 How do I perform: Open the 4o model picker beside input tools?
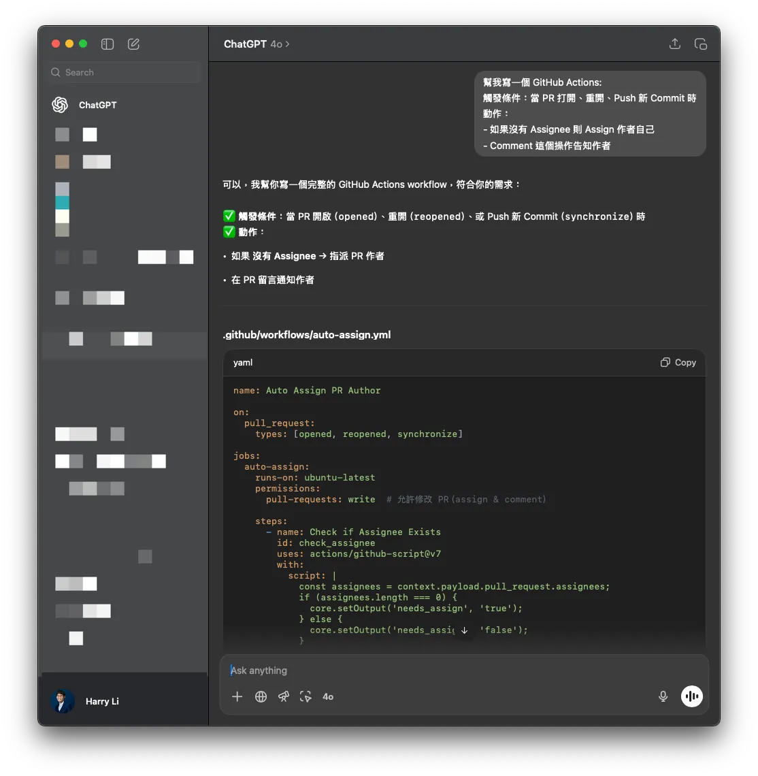[x=328, y=696]
